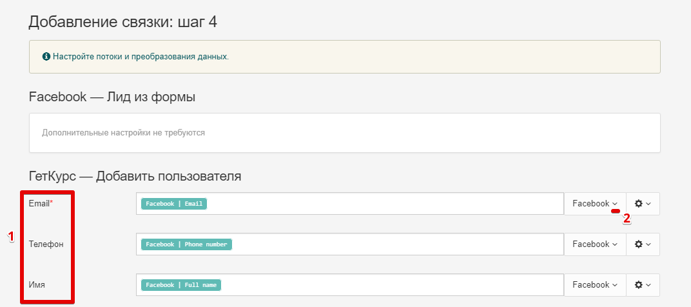Open the gear settings for Email row
Viewport: 691px width, 307px height.
pos(643,204)
